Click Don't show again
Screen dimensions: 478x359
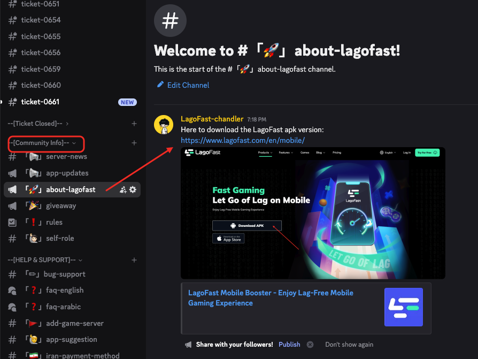coord(349,345)
